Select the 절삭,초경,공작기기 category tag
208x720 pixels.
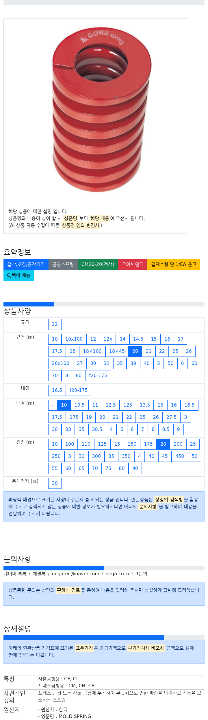pyautogui.click(x=26, y=265)
